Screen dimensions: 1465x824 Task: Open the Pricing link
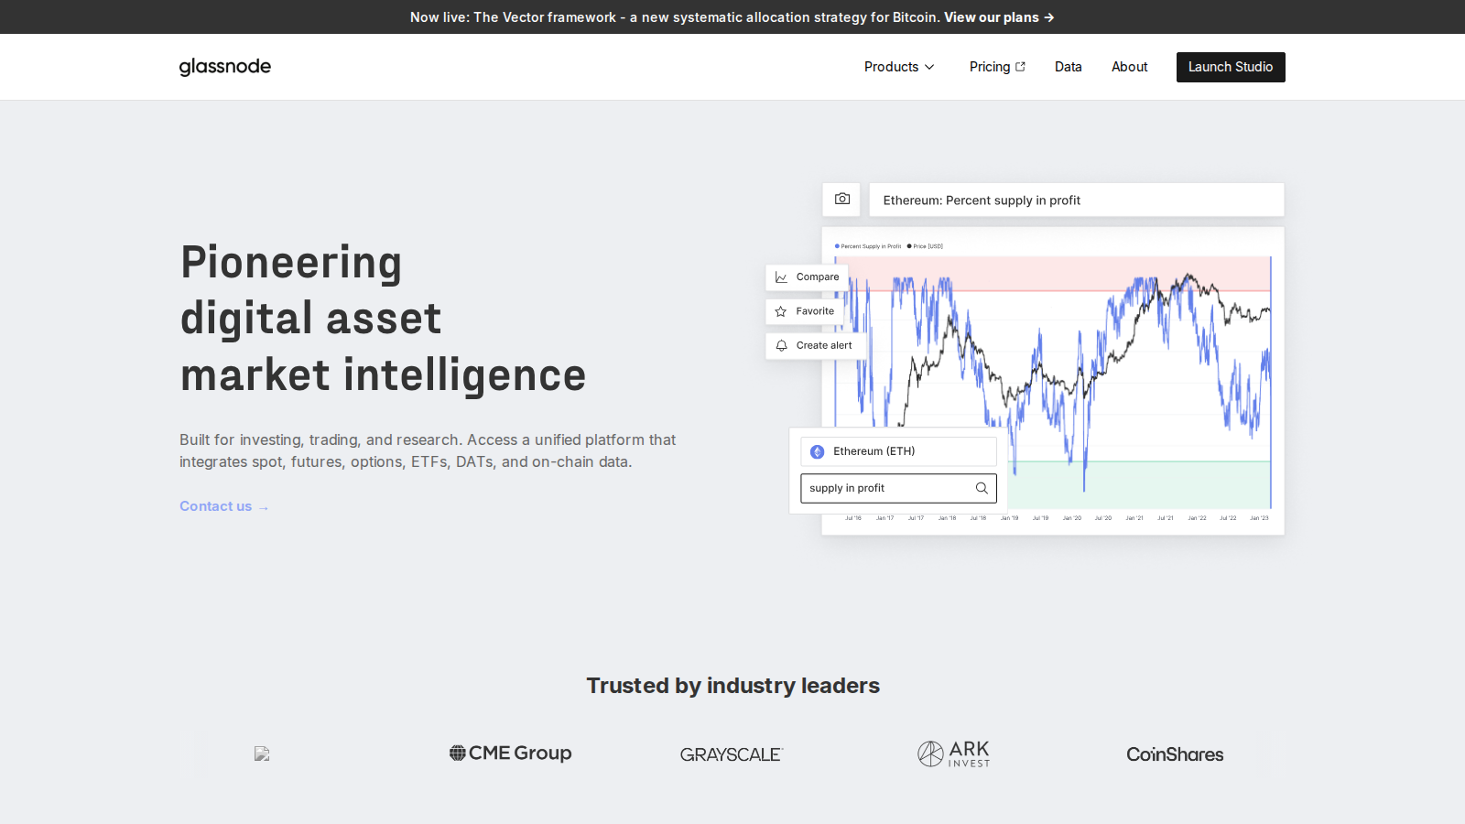pyautogui.click(x=990, y=67)
